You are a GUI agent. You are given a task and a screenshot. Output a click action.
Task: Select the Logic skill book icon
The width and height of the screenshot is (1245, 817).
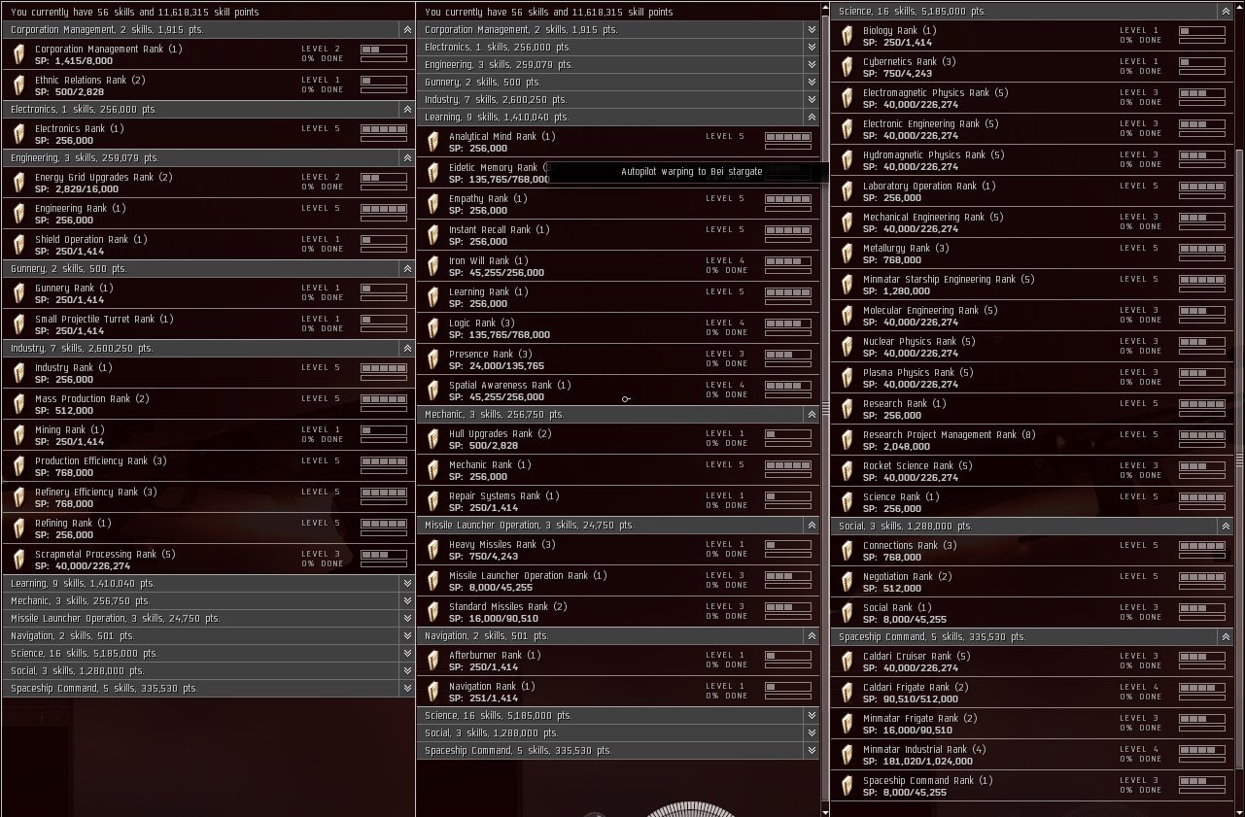click(432, 328)
